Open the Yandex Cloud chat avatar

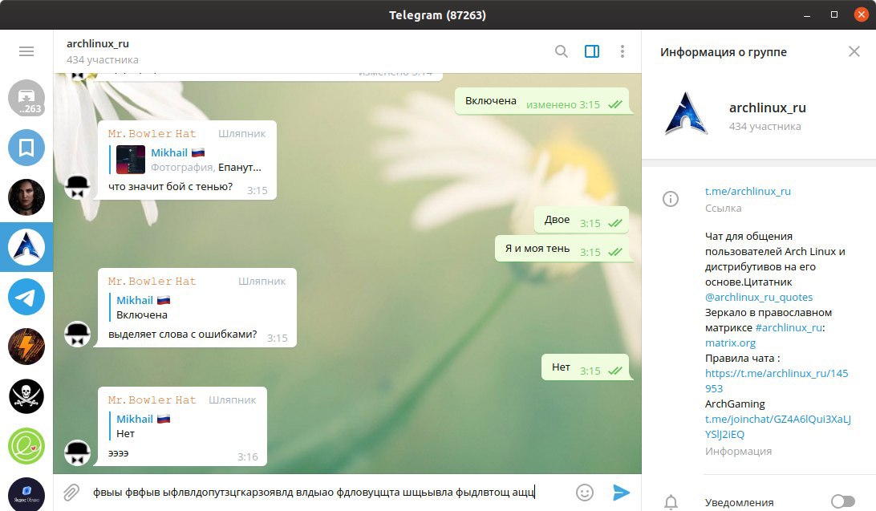click(26, 495)
